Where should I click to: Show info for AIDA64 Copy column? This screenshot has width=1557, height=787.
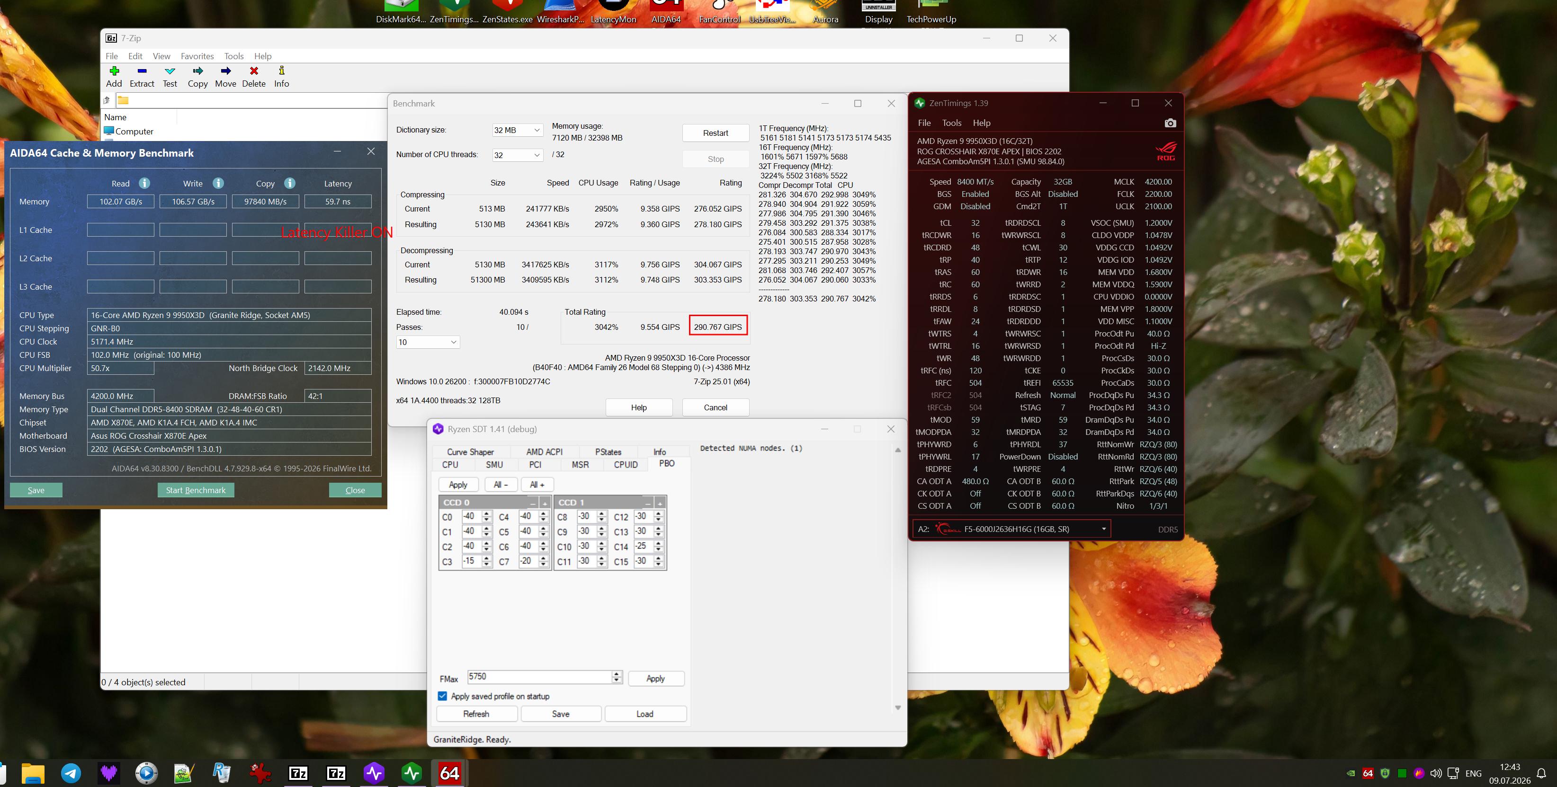(x=289, y=183)
